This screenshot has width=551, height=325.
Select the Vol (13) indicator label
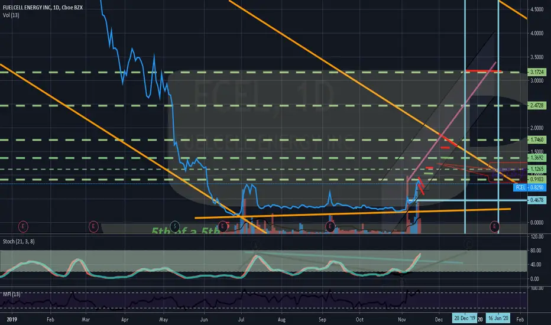[11, 15]
